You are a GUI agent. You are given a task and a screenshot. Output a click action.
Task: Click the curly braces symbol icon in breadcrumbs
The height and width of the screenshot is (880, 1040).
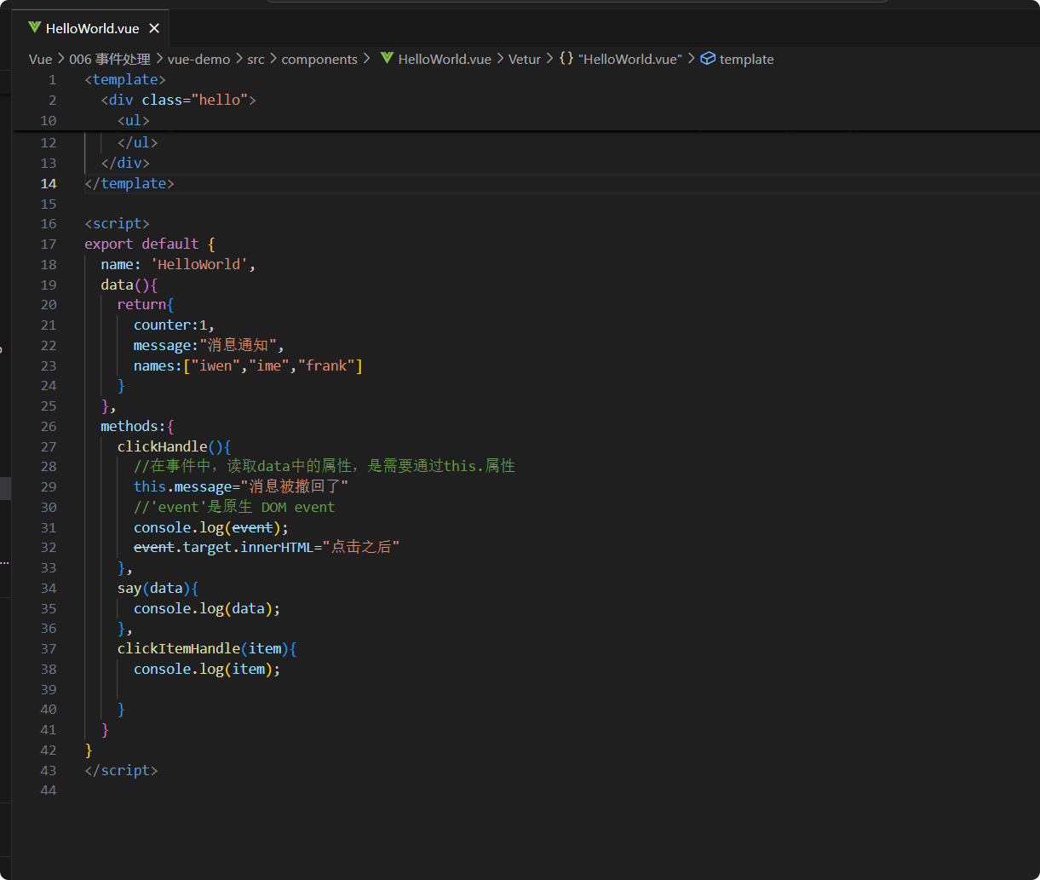566,59
